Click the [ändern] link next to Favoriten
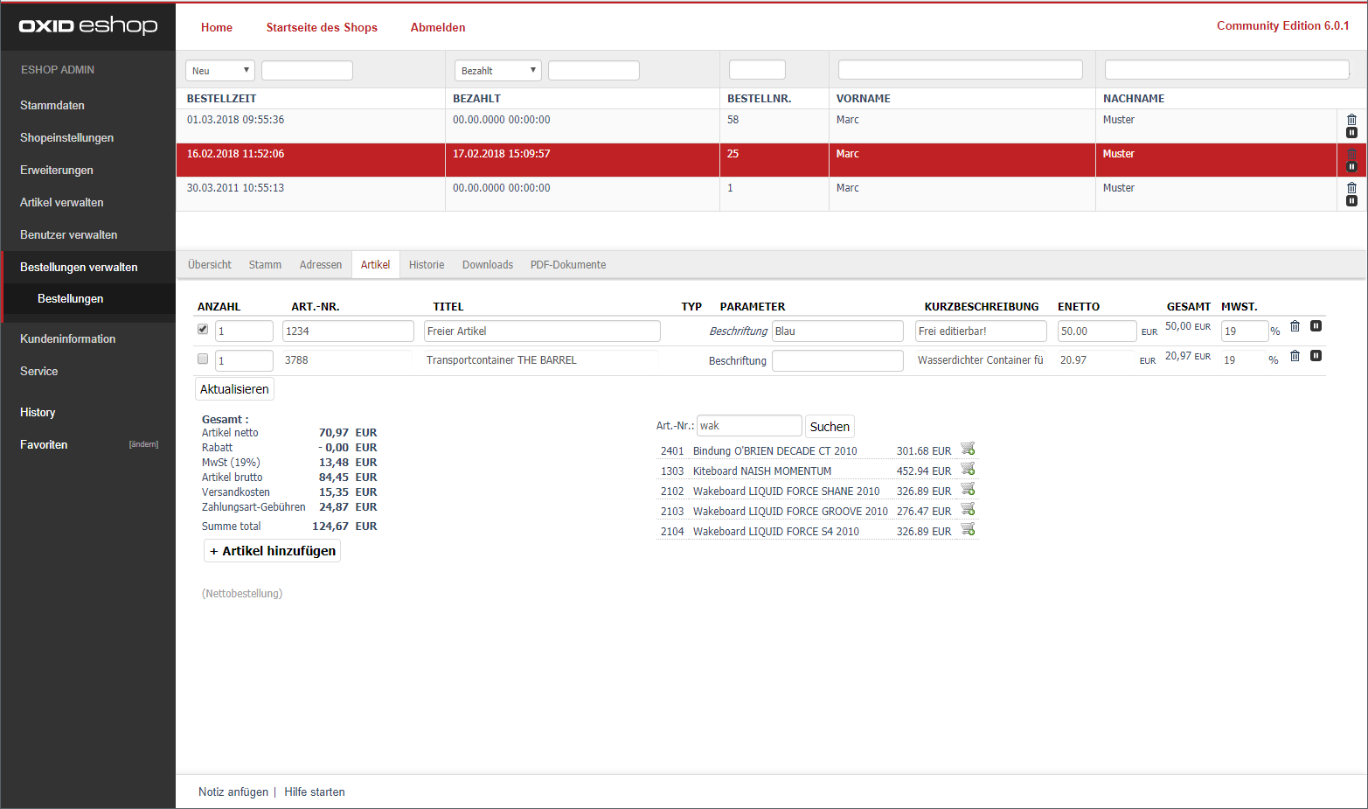1368x809 pixels. point(143,444)
